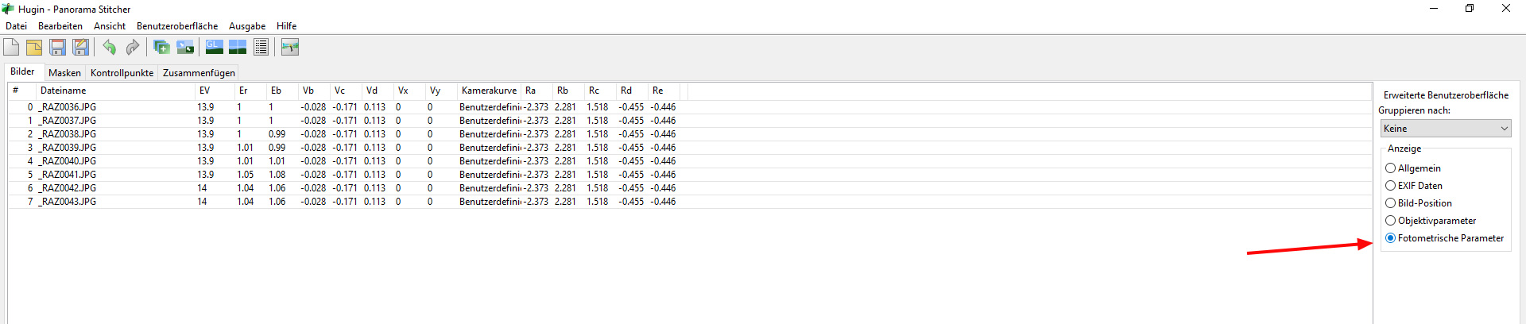The image size is (1526, 324).
Task: Undo the last action with the green arrow
Action: (x=109, y=48)
